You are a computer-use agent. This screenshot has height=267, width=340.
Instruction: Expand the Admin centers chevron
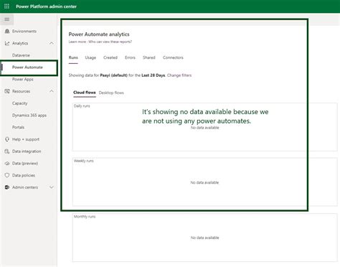(x=52, y=187)
